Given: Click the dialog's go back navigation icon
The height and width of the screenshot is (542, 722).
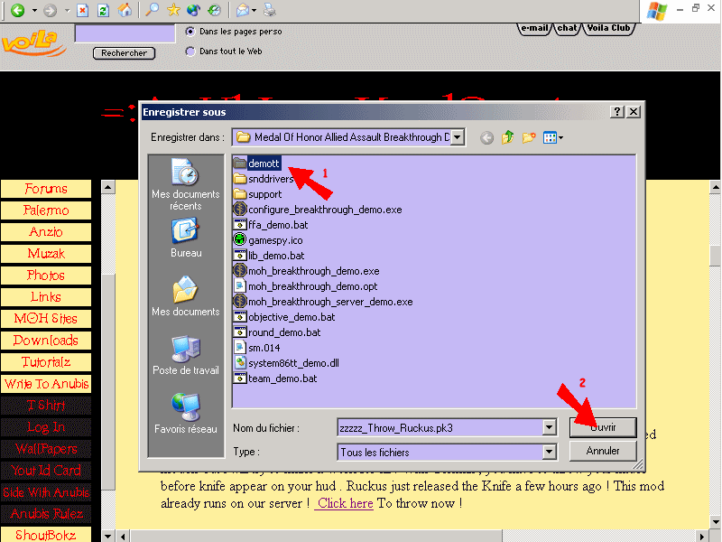Looking at the screenshot, I should (486, 137).
